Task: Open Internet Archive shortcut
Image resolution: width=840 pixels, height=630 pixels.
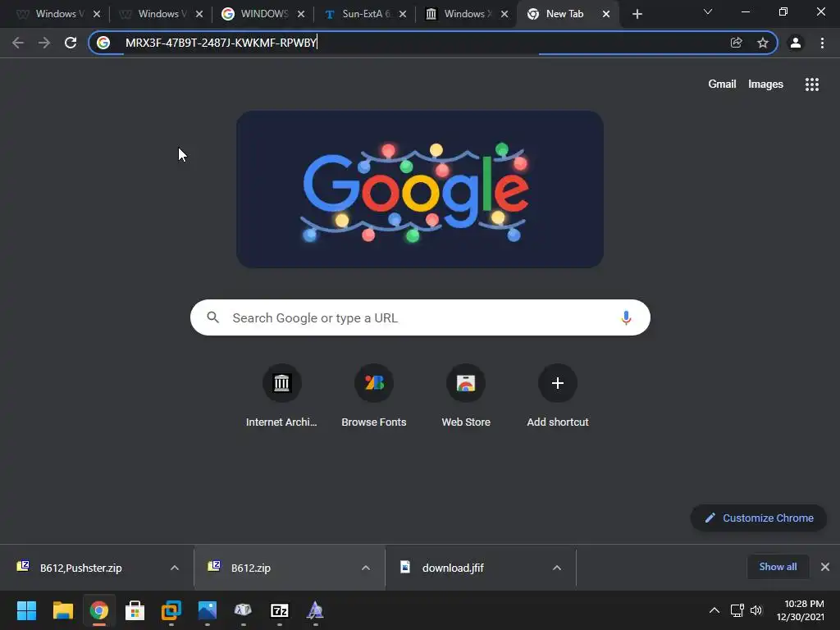Action: pyautogui.click(x=281, y=395)
